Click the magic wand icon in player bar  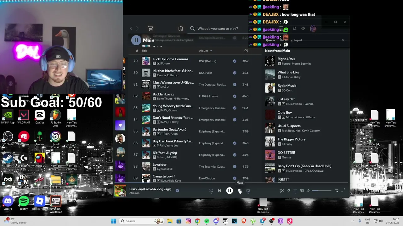pos(281,191)
